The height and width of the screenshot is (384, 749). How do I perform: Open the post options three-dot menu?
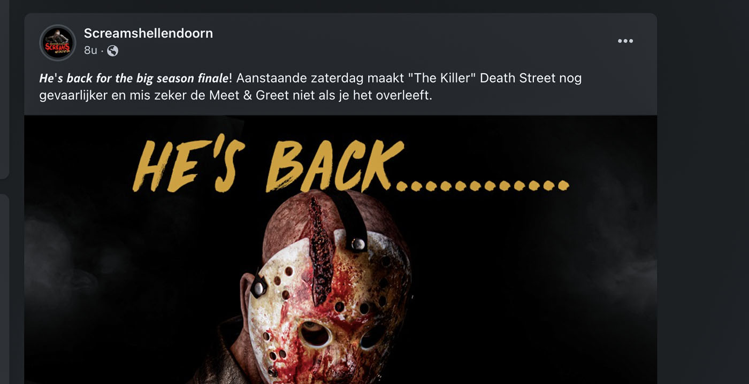[625, 41]
